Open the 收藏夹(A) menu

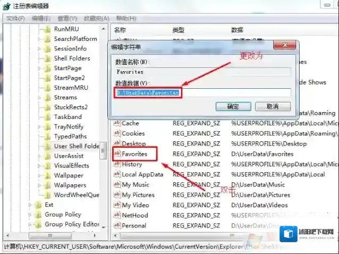coord(96,19)
